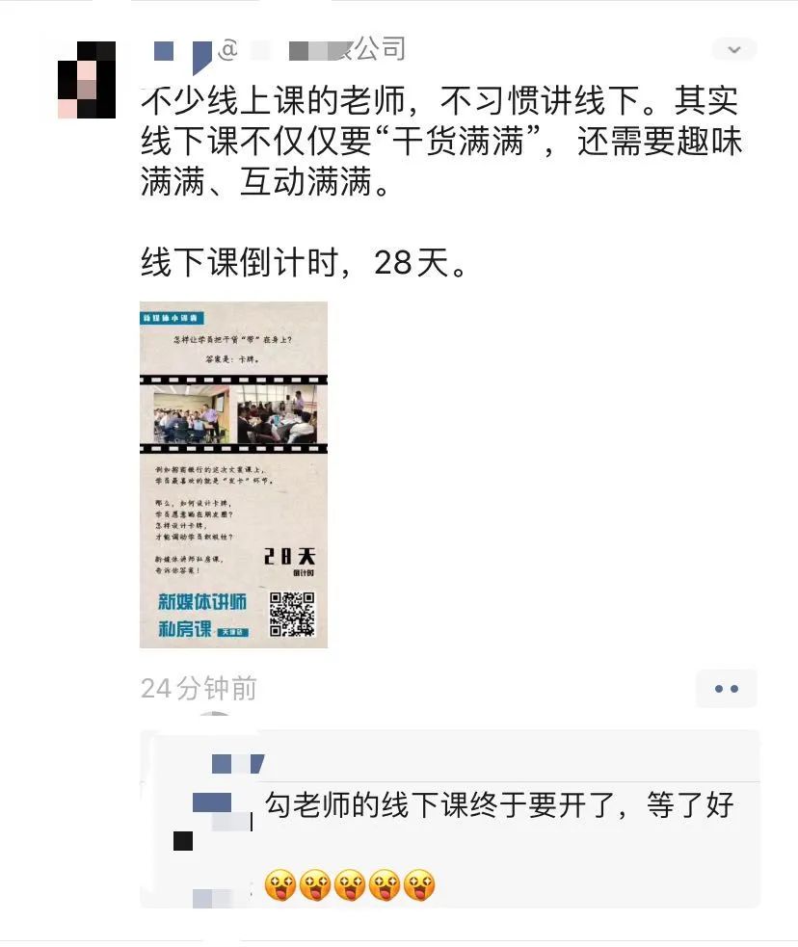Tap the middle tongue-out emoji in comment
Image resolution: width=798 pixels, height=947 pixels.
[x=350, y=885]
